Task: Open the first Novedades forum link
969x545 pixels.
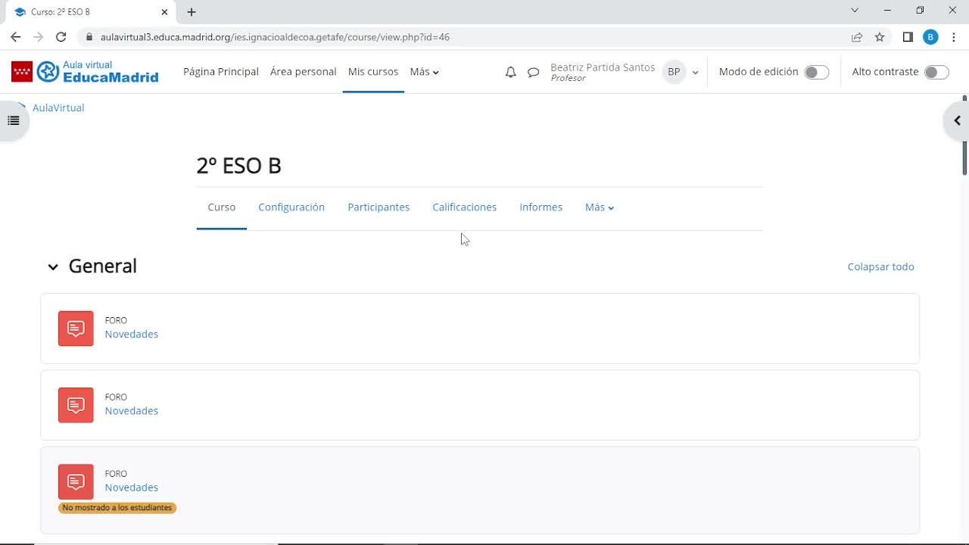Action: pyautogui.click(x=132, y=334)
